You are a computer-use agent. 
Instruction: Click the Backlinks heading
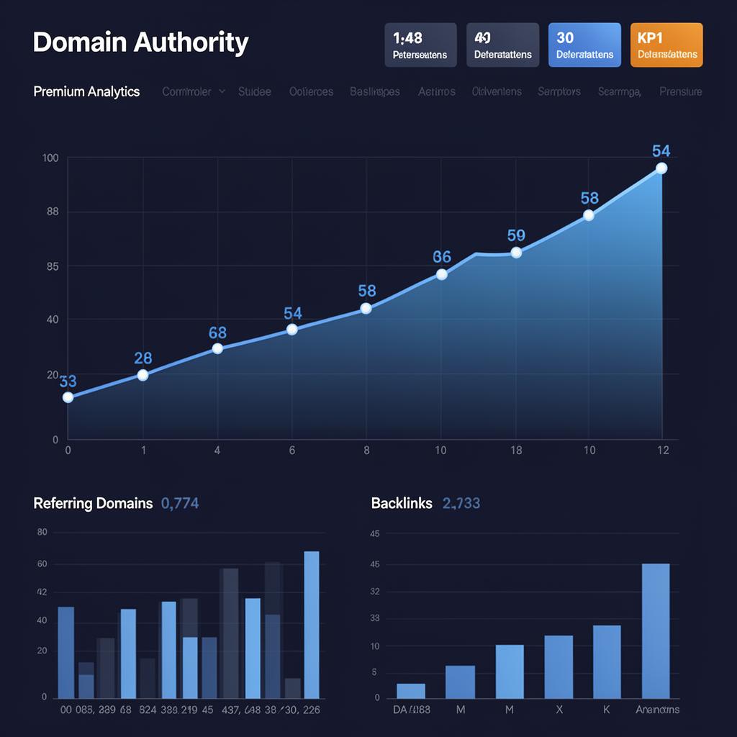[402, 503]
